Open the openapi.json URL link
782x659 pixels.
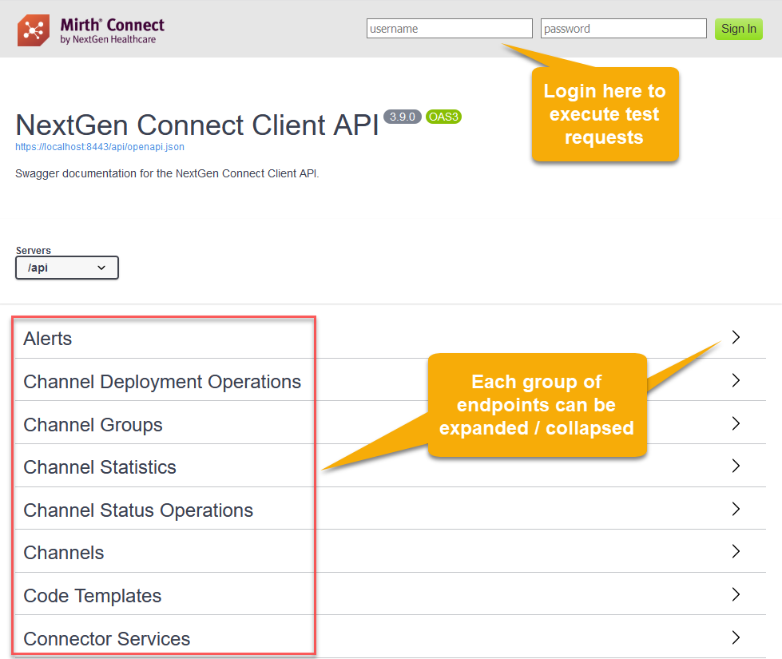tap(100, 147)
